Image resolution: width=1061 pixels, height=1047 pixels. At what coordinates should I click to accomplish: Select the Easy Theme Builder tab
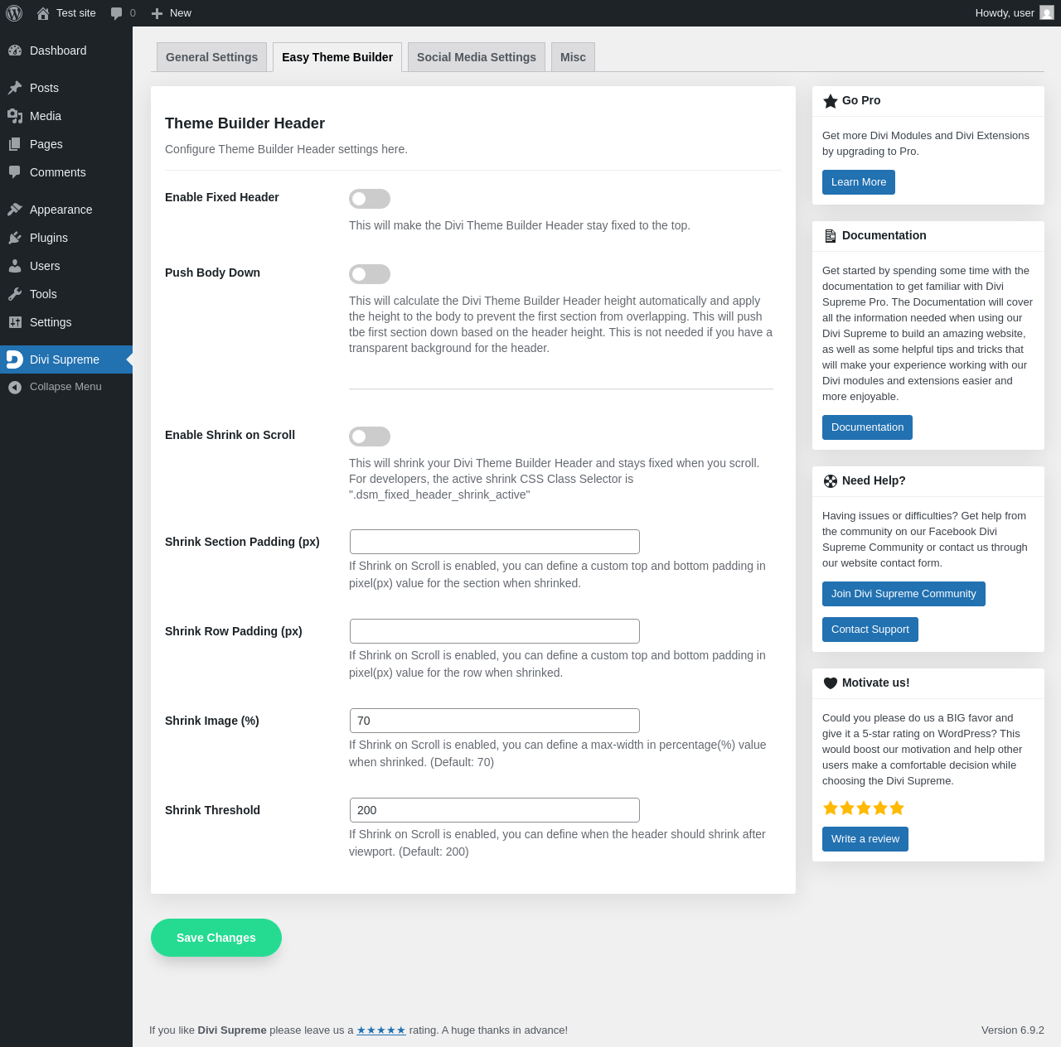[337, 57]
